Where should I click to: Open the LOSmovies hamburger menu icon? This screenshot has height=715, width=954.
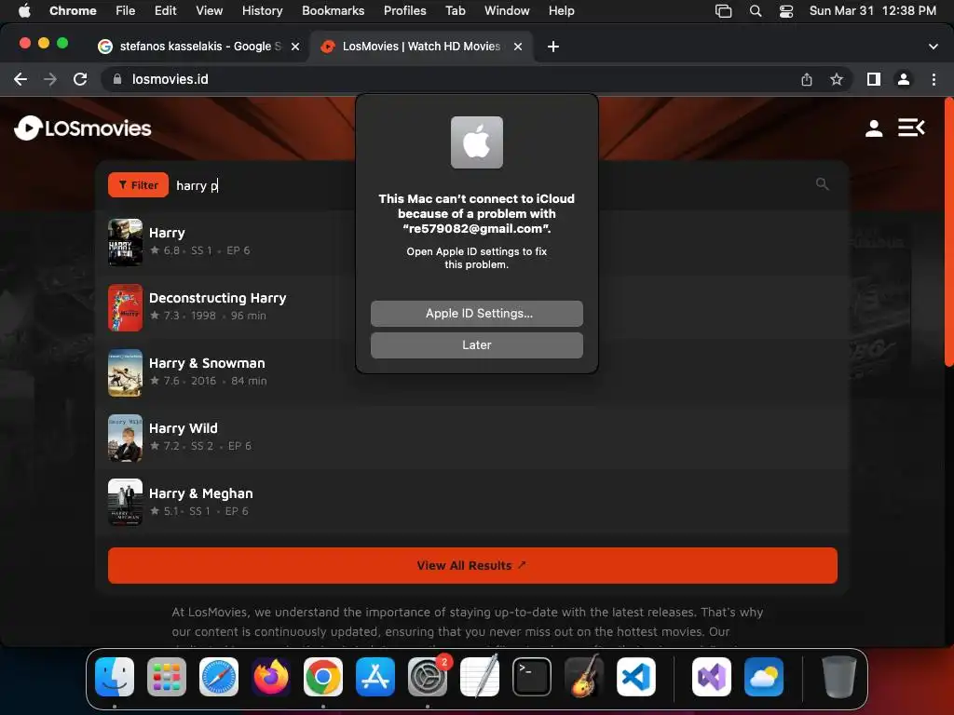point(911,128)
